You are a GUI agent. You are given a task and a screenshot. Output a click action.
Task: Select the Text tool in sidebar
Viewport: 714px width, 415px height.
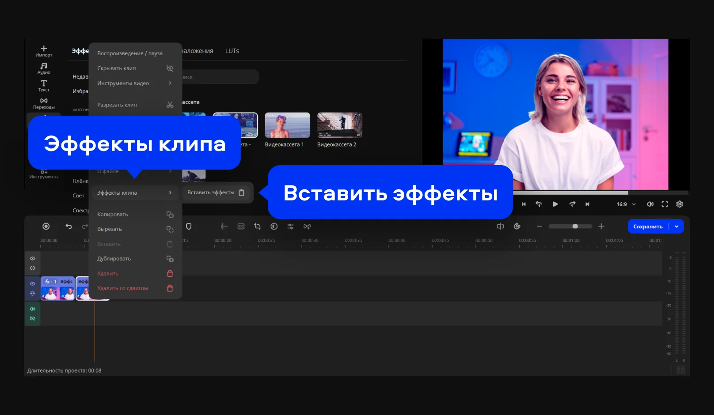pyautogui.click(x=44, y=86)
